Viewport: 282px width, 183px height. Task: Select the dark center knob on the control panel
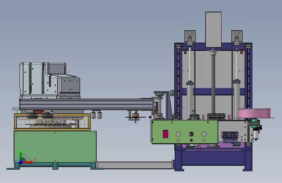[191, 134]
